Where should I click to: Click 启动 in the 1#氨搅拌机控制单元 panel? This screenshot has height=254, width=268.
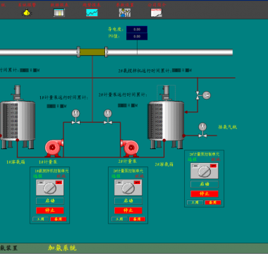(x=50, y=201)
